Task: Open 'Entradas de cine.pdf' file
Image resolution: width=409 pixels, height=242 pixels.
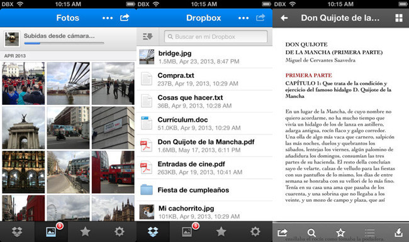Action: coord(204,168)
